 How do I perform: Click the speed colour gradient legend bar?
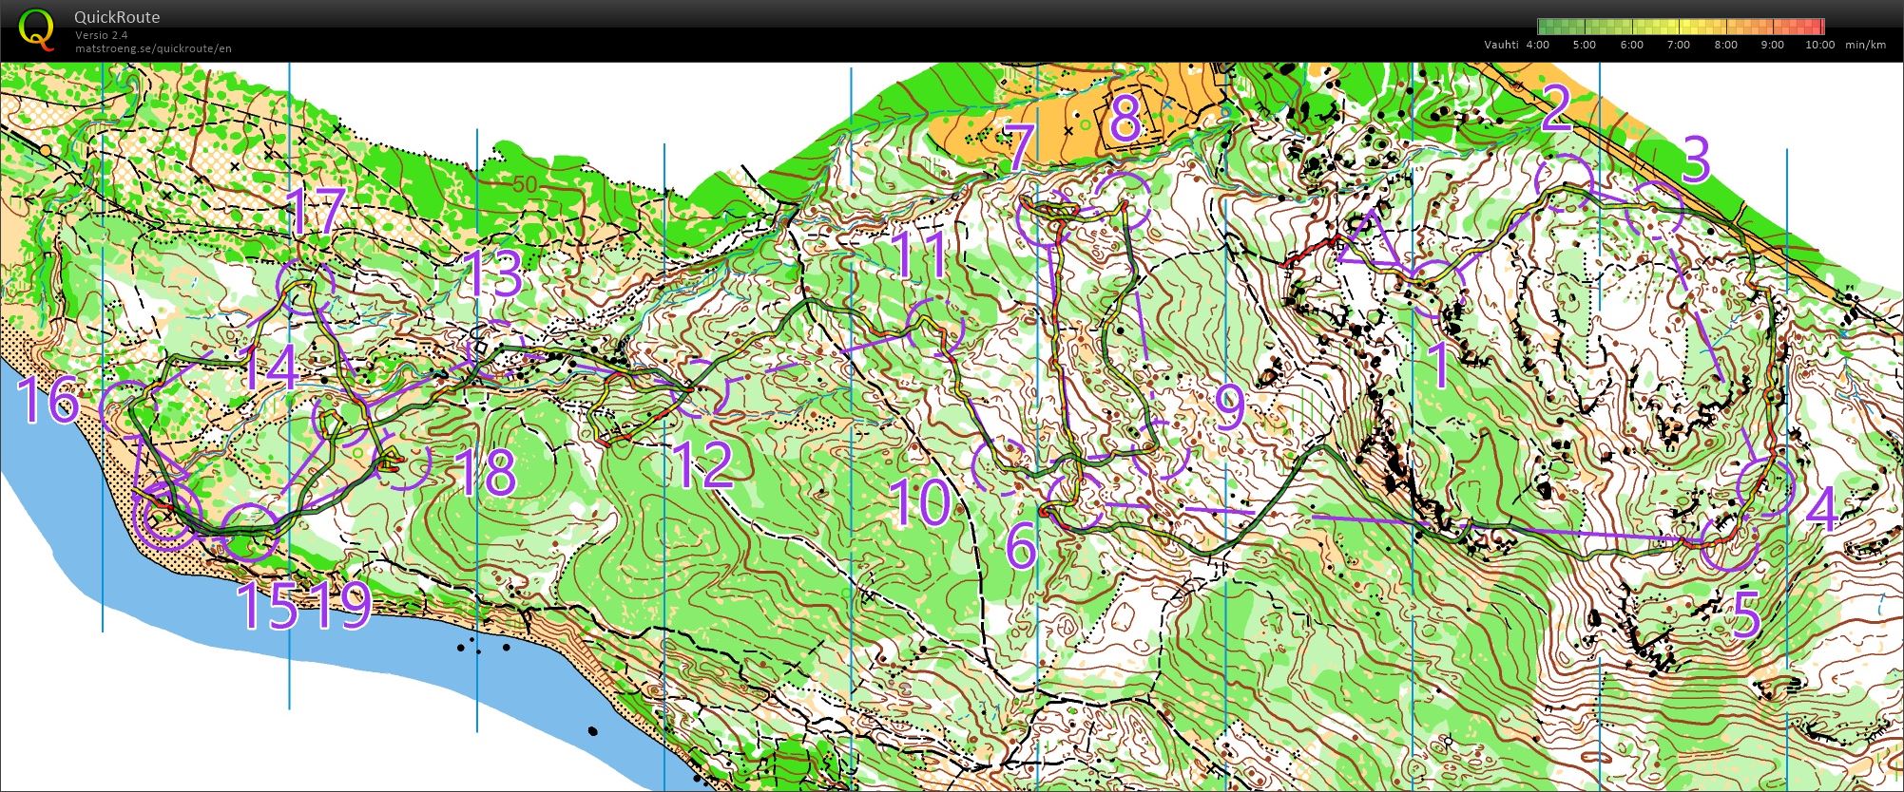click(1681, 27)
